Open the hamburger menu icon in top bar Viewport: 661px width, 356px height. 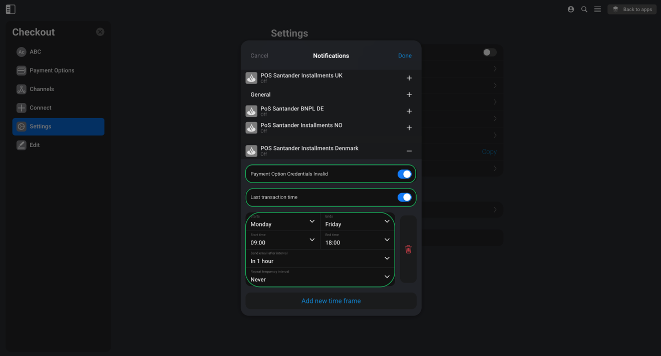(597, 9)
